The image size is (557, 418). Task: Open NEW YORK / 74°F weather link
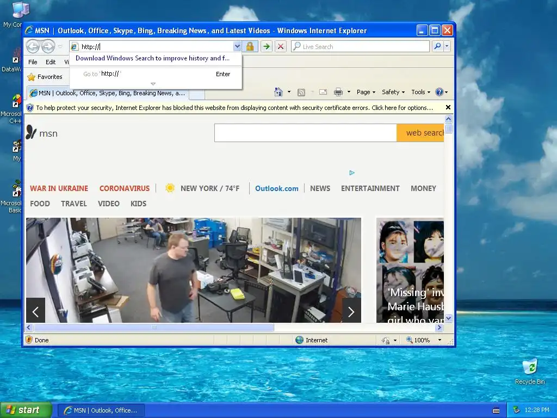pos(210,188)
